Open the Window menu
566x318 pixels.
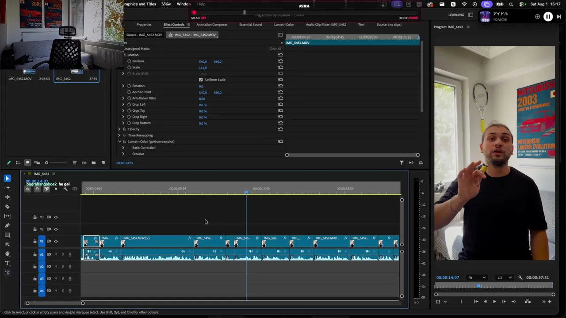[x=184, y=4]
